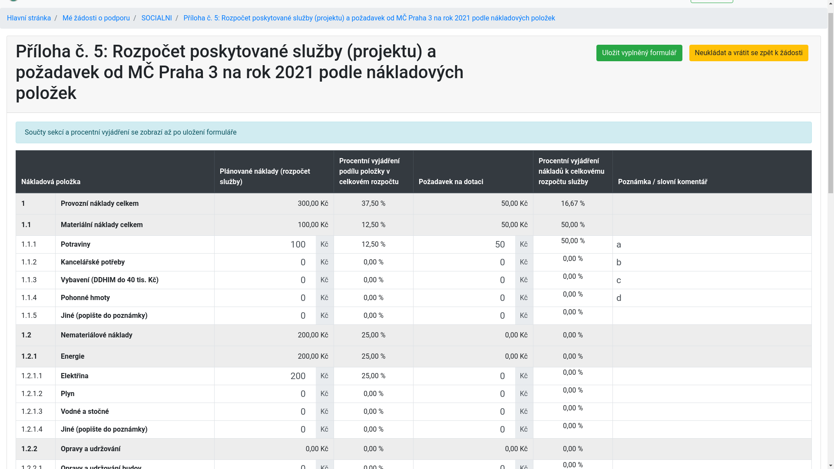The width and height of the screenshot is (834, 469).
Task: Click Potraviny planned costs input field
Action: tap(265, 244)
